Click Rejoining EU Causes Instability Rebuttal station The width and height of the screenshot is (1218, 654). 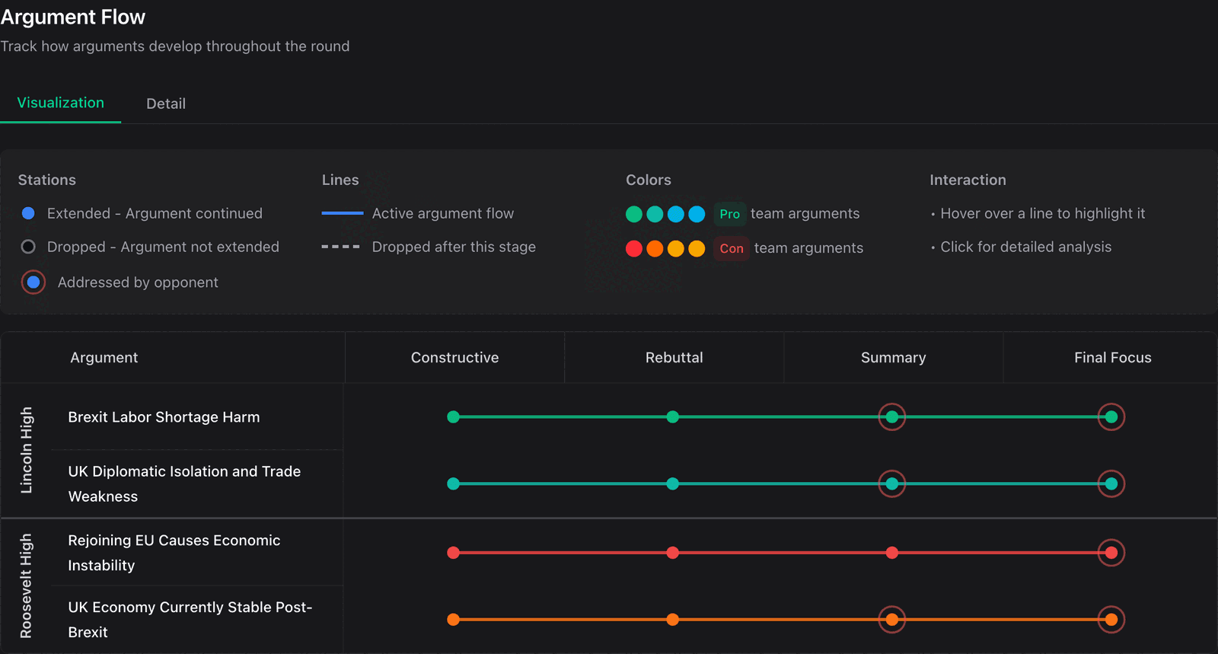(672, 553)
